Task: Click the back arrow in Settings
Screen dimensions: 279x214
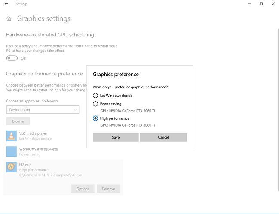Action: click(x=6, y=4)
